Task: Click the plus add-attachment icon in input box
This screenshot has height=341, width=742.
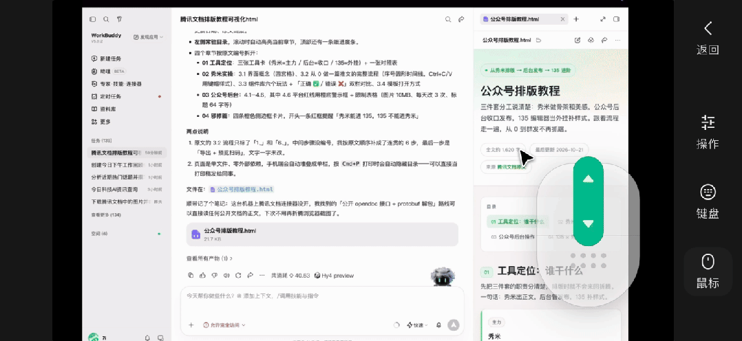Action: click(191, 325)
